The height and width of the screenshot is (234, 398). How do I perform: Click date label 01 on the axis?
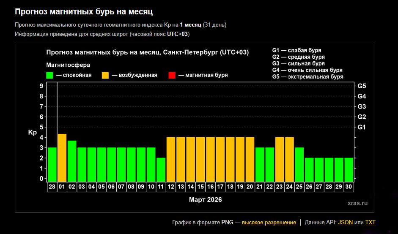62,186
